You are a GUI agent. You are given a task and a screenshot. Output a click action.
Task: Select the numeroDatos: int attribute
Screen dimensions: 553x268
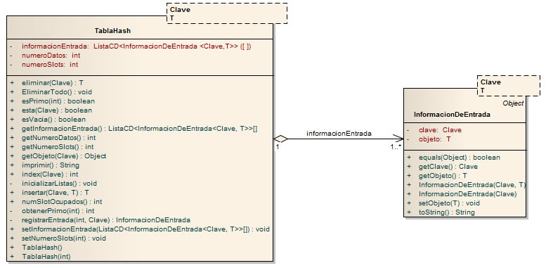point(51,56)
